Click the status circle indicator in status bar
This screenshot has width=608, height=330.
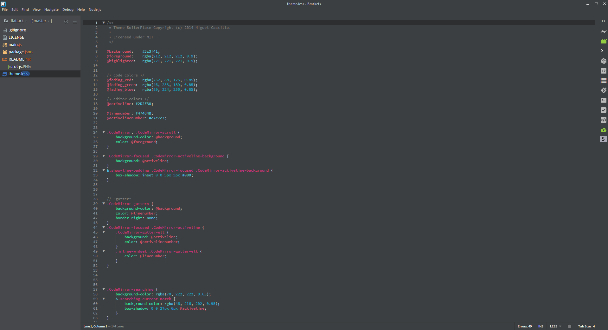point(569,326)
